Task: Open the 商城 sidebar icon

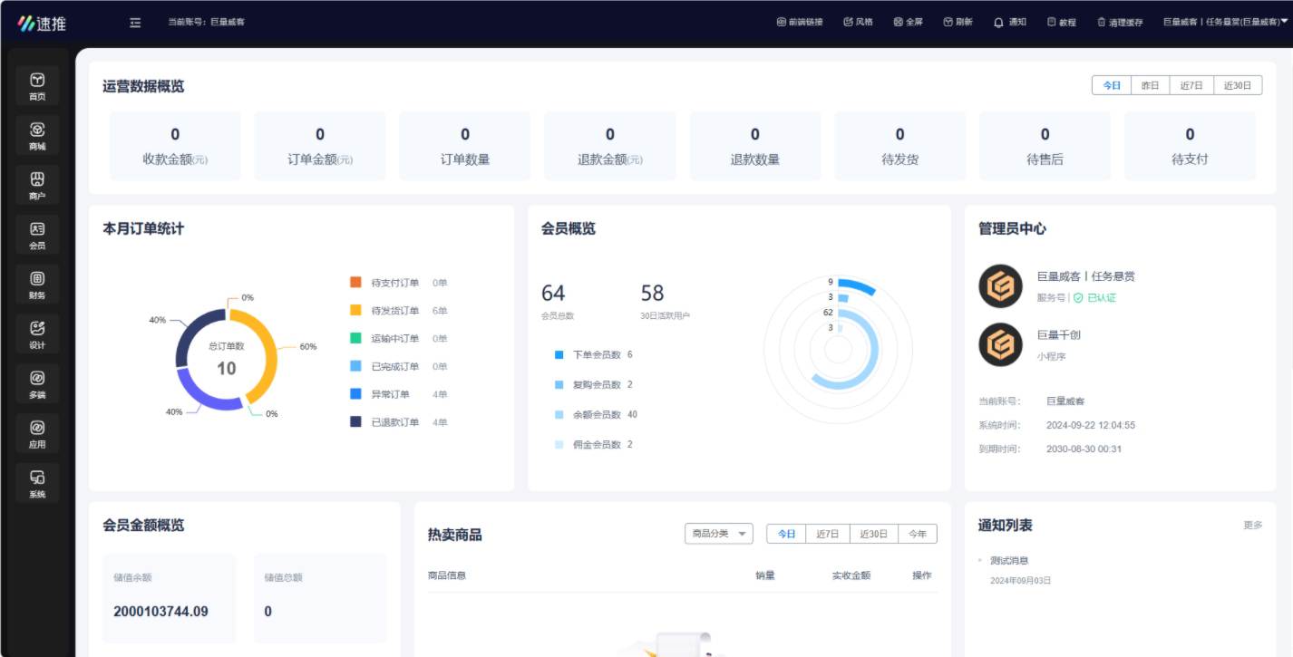Action: (37, 134)
